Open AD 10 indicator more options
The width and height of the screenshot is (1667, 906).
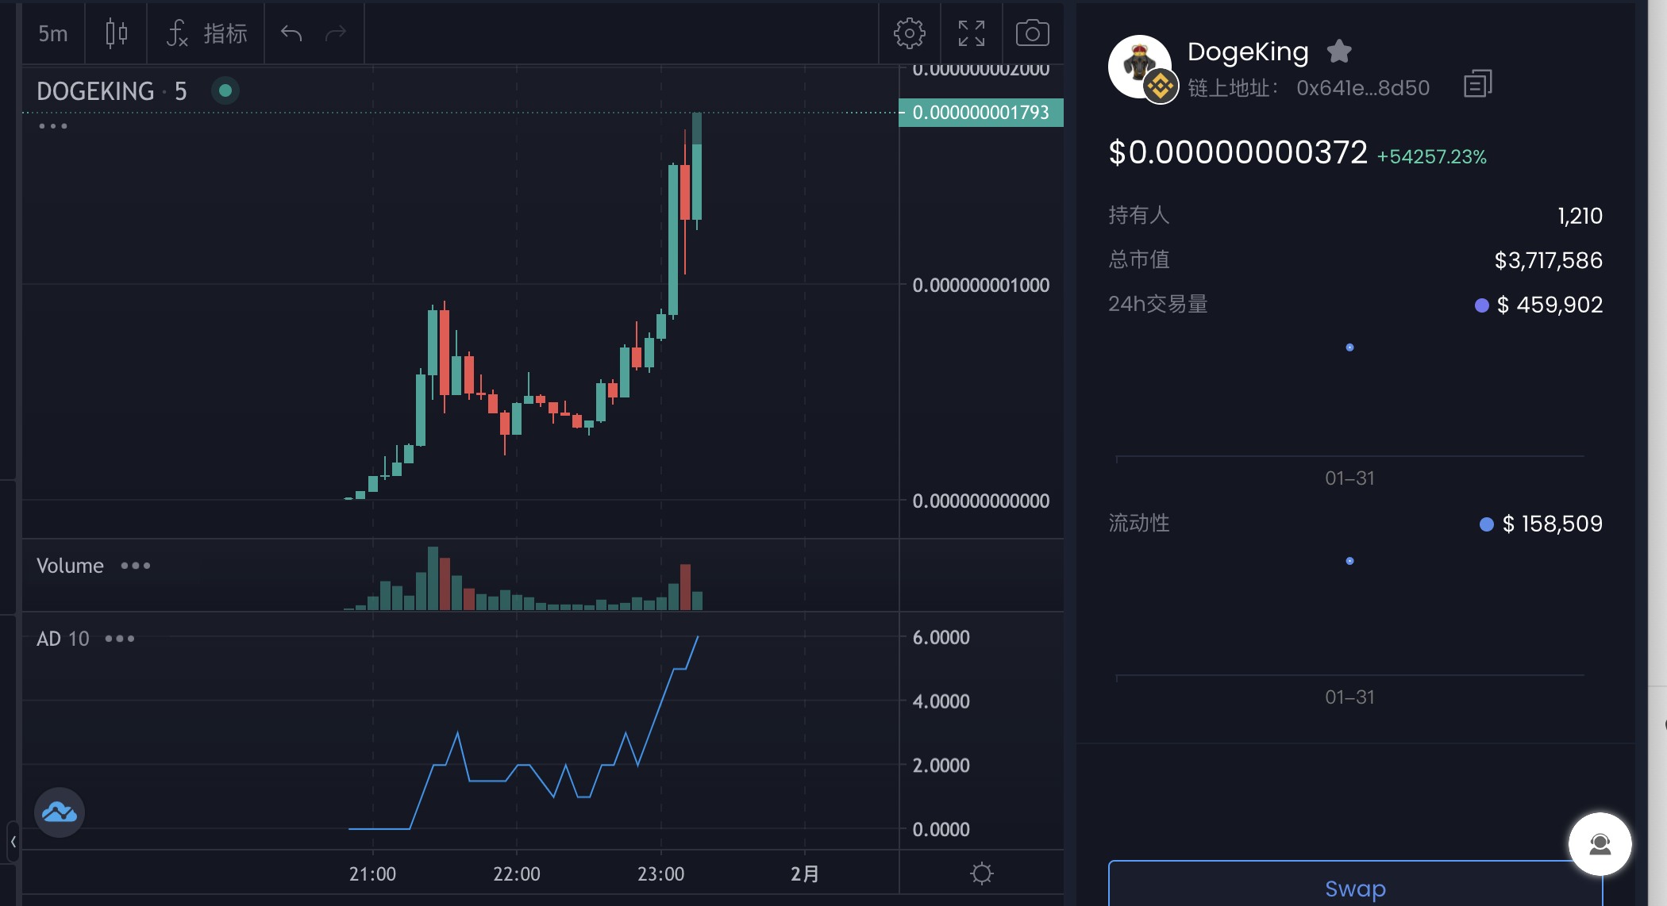(x=120, y=639)
